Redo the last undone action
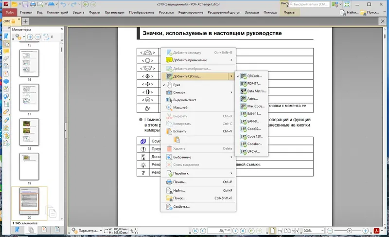This screenshot has width=389, height=237. (x=74, y=4)
